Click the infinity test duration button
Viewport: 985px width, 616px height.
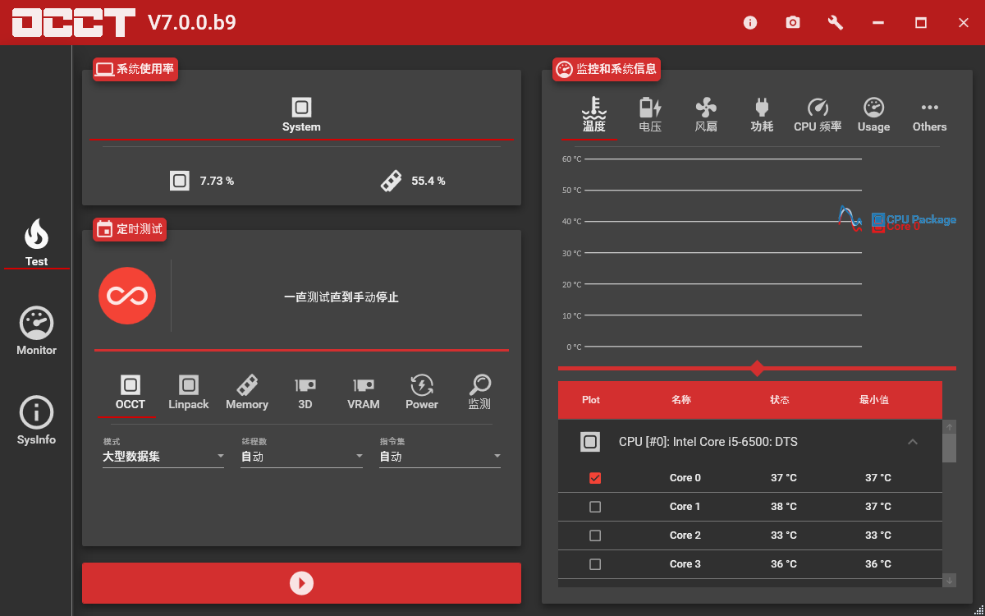127,296
